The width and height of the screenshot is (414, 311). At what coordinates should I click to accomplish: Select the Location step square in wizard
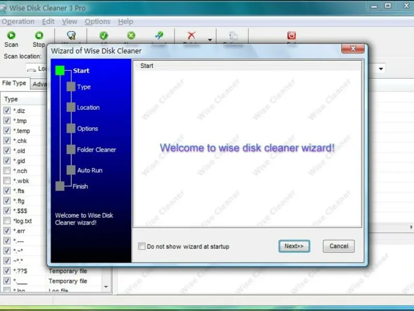coord(71,107)
